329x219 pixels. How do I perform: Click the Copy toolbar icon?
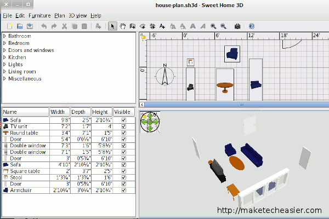tap(74, 26)
